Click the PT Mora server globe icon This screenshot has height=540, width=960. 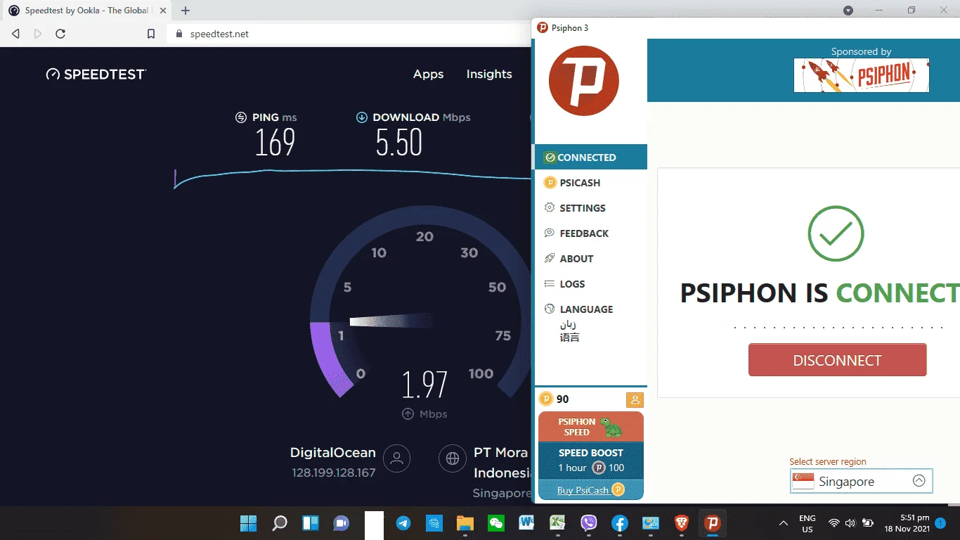tap(453, 459)
